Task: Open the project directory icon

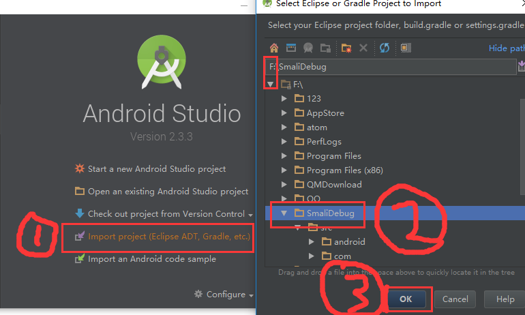Action: (x=308, y=48)
